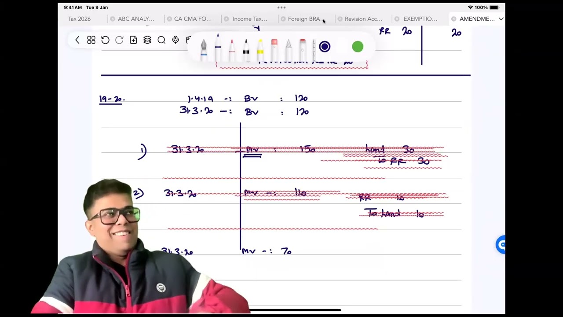Viewport: 563px width, 317px height.
Task: Select the pink eraser tool
Action: 274,49
